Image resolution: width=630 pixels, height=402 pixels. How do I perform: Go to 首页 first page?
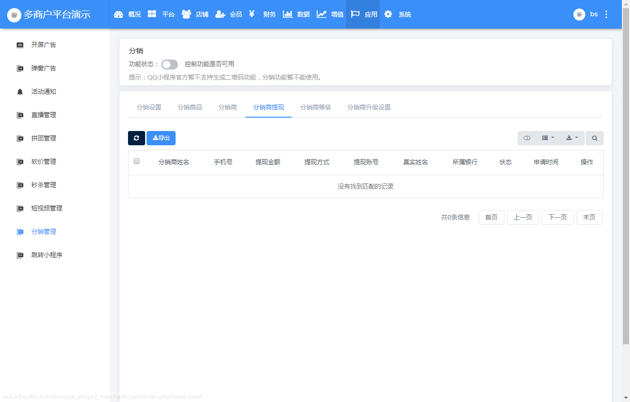[x=492, y=217]
